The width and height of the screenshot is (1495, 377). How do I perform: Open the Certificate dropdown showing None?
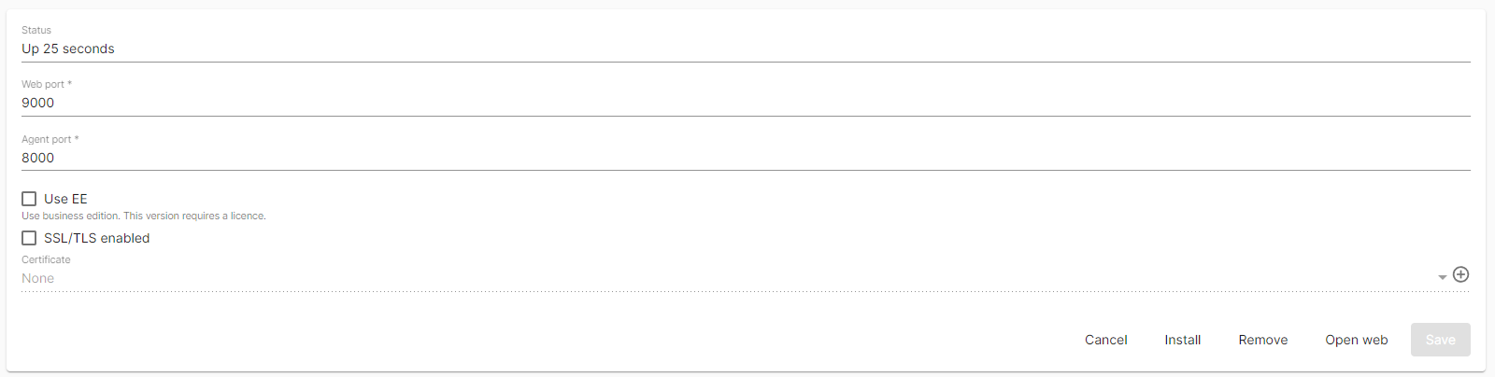click(654, 278)
